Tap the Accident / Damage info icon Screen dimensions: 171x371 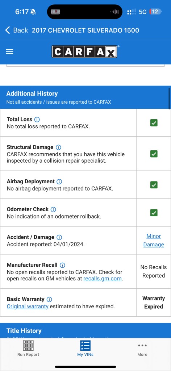59,237
